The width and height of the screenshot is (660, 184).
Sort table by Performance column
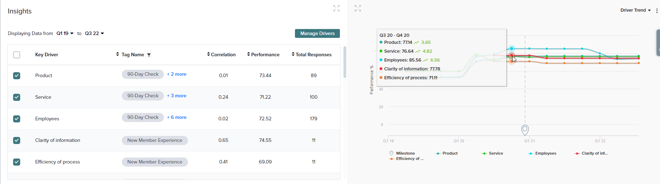coord(249,54)
